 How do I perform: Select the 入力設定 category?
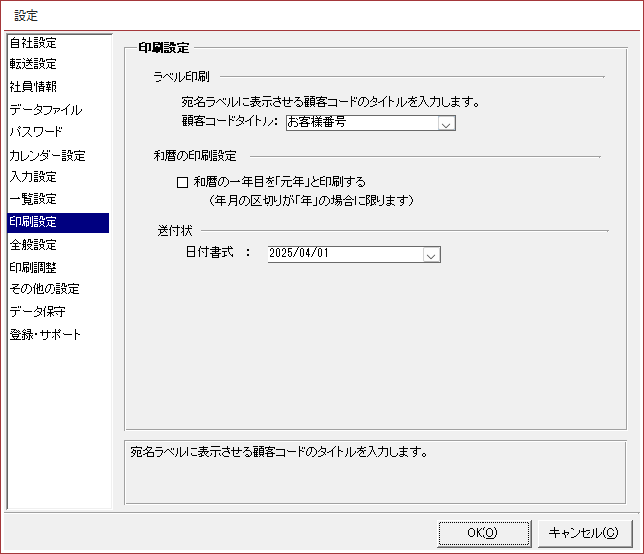pyautogui.click(x=34, y=177)
